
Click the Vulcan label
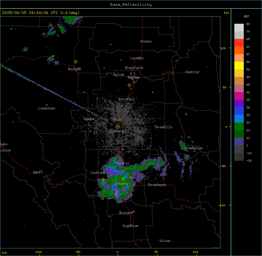click(x=165, y=241)
